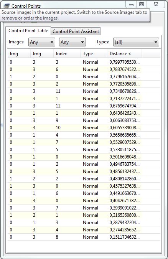Sort by the Type column header
This screenshot has height=259, width=168.
click(94, 54)
